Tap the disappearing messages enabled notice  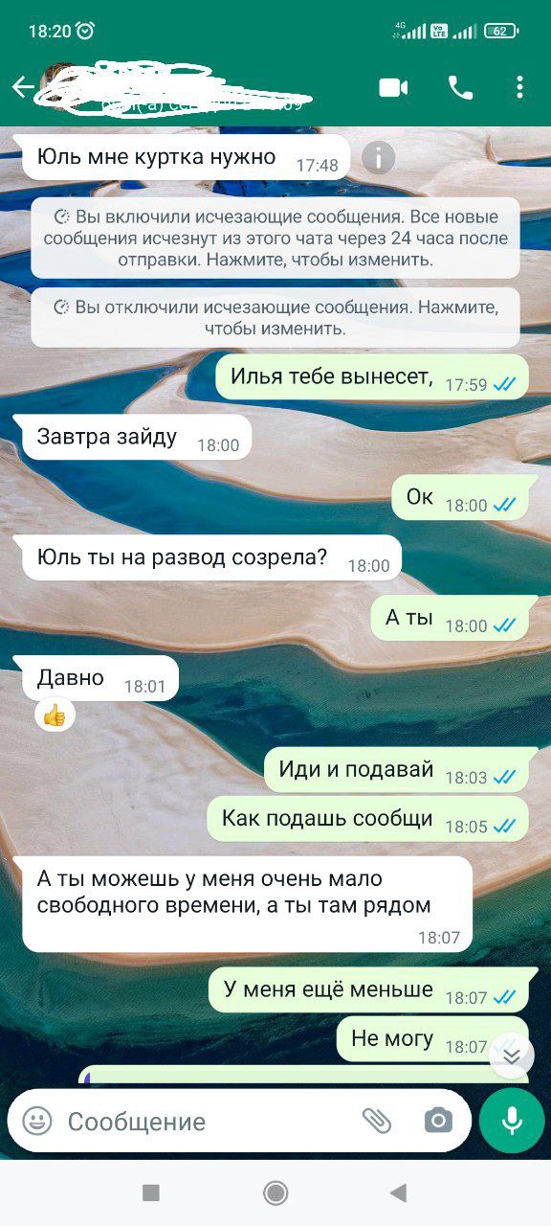coord(275,238)
